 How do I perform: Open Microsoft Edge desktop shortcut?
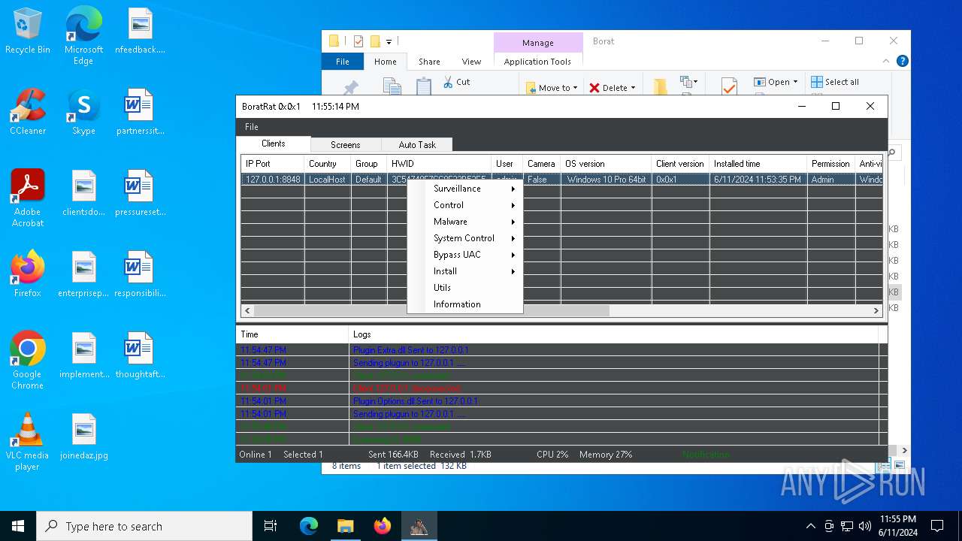point(83,36)
